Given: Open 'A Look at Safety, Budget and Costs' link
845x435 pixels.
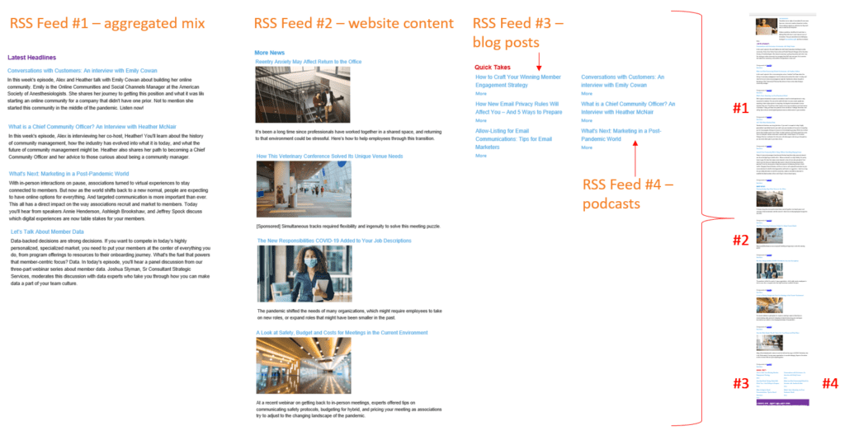Looking at the screenshot, I should click(x=342, y=332).
